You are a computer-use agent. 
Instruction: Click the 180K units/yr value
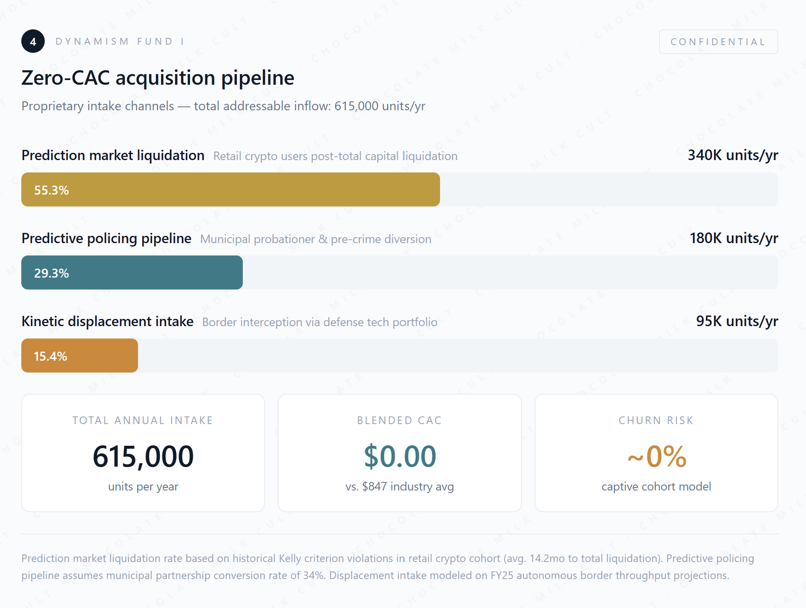[x=734, y=238]
